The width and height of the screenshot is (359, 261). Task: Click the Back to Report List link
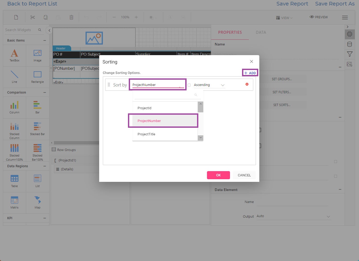click(32, 4)
